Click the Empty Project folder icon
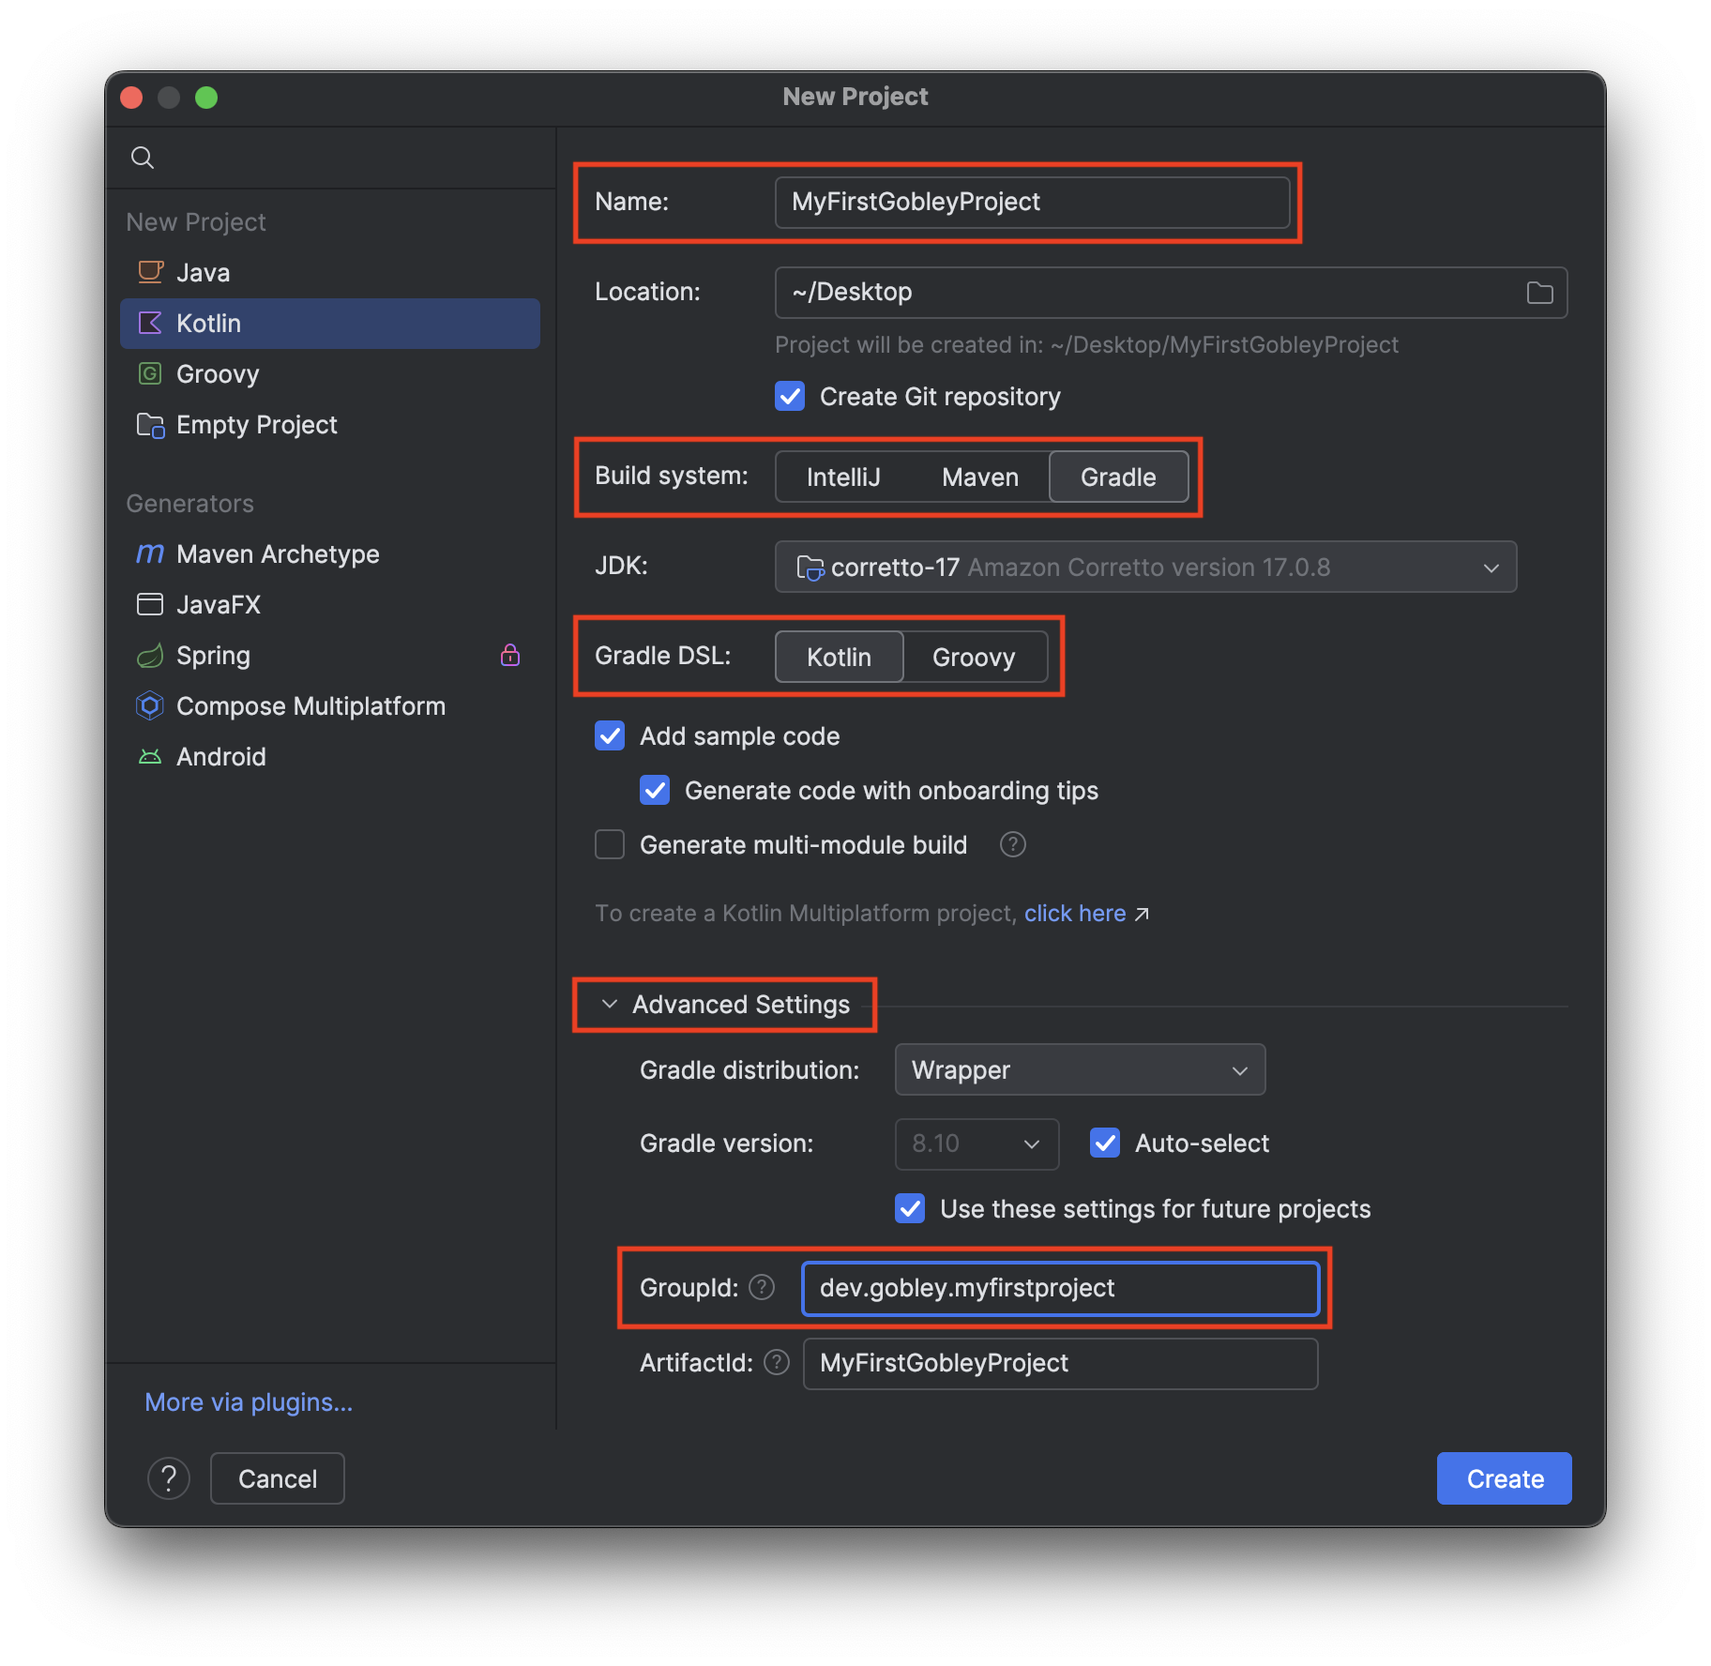Viewport: 1711px width, 1666px height. point(150,425)
